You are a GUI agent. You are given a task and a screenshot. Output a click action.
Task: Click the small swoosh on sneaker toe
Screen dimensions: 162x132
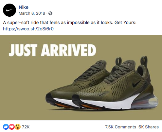[102, 94]
